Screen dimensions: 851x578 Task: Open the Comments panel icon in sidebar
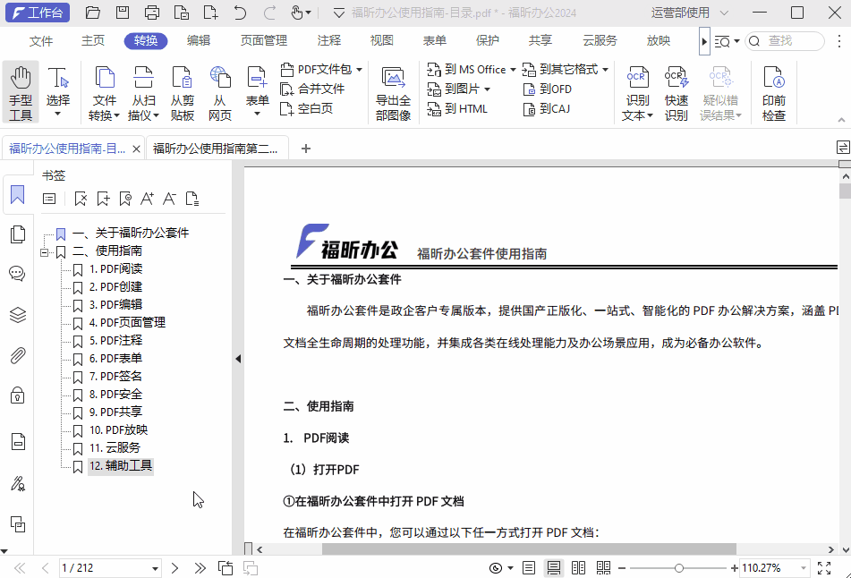tap(17, 274)
